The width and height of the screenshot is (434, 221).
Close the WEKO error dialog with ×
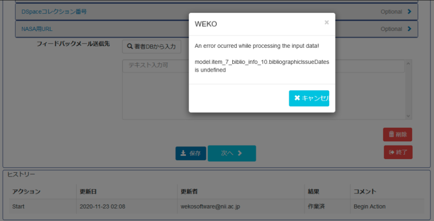(326, 22)
